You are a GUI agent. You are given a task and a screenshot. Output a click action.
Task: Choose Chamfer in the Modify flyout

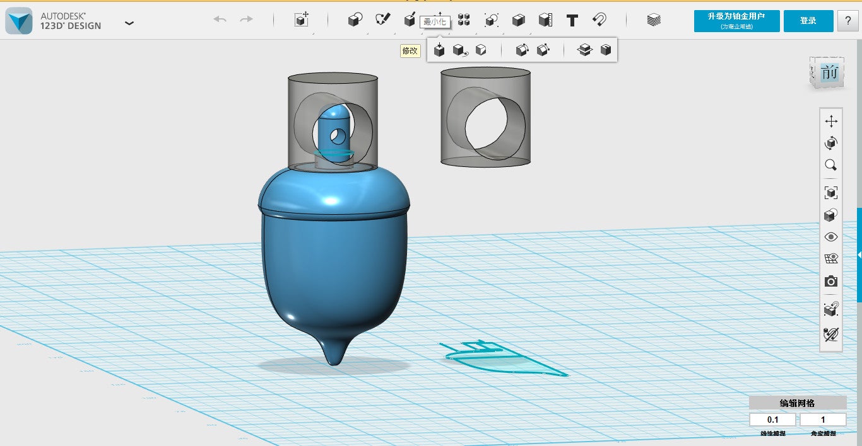click(543, 50)
